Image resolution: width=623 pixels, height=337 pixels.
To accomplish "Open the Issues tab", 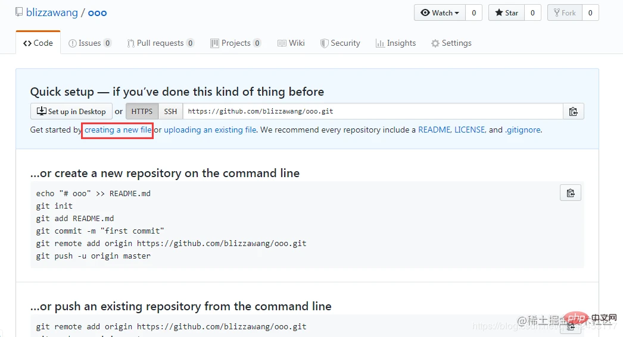I will tap(89, 43).
